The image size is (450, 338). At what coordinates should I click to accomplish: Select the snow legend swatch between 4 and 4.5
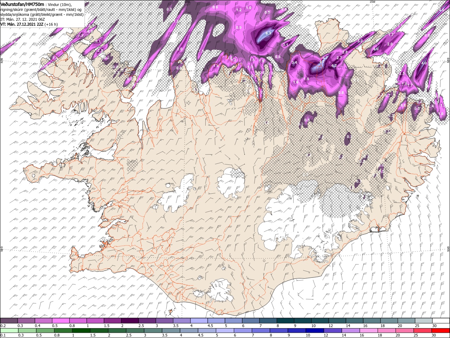[x=199, y=320]
